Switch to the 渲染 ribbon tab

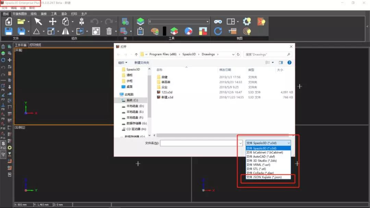pos(64,14)
